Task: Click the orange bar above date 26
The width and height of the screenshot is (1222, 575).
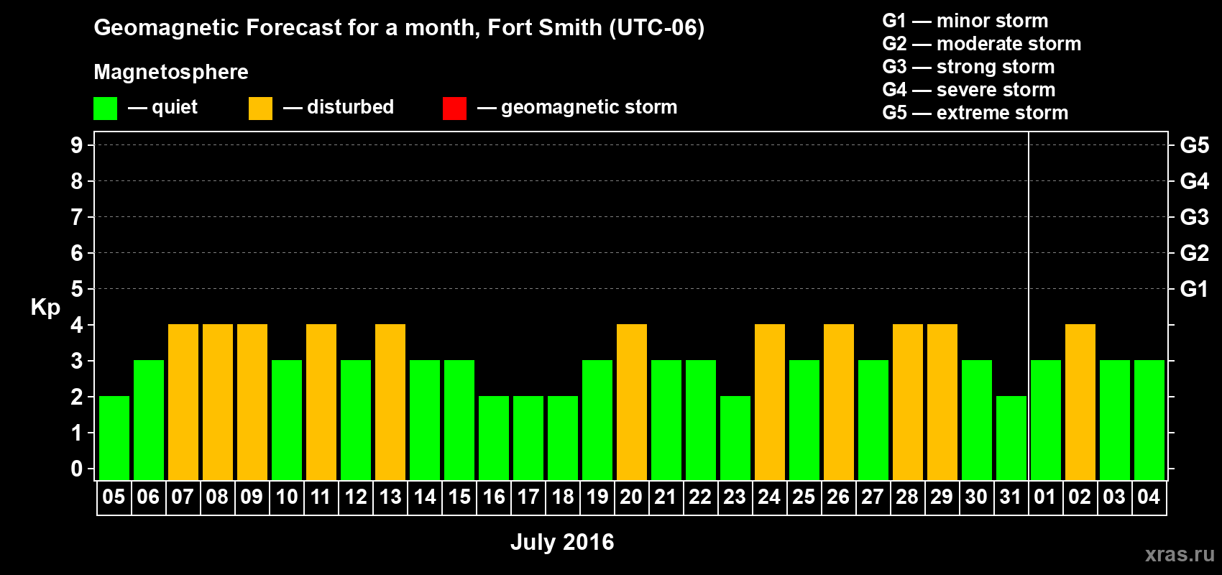Action: coord(839,402)
